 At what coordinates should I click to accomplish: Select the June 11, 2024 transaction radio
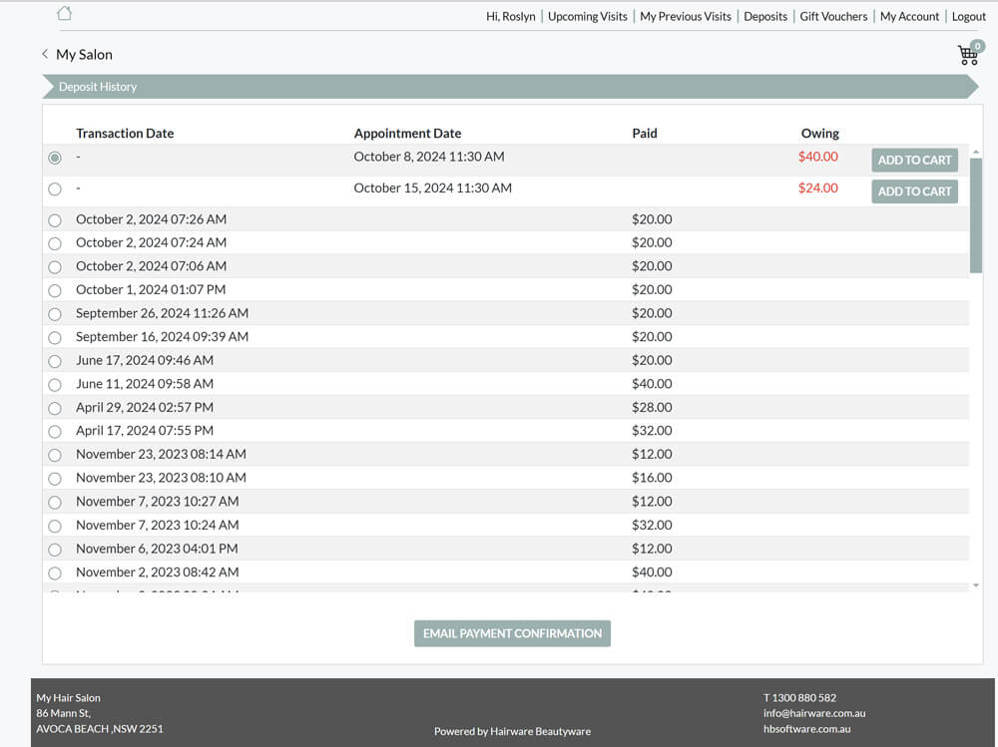click(x=55, y=384)
